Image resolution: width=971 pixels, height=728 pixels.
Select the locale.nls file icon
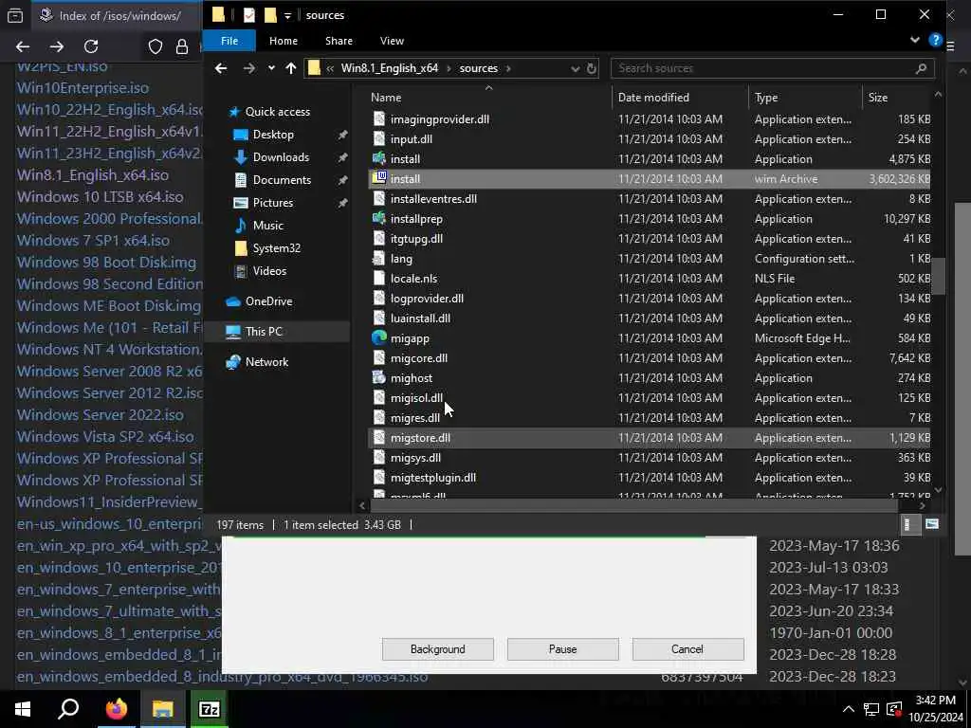pyautogui.click(x=379, y=279)
